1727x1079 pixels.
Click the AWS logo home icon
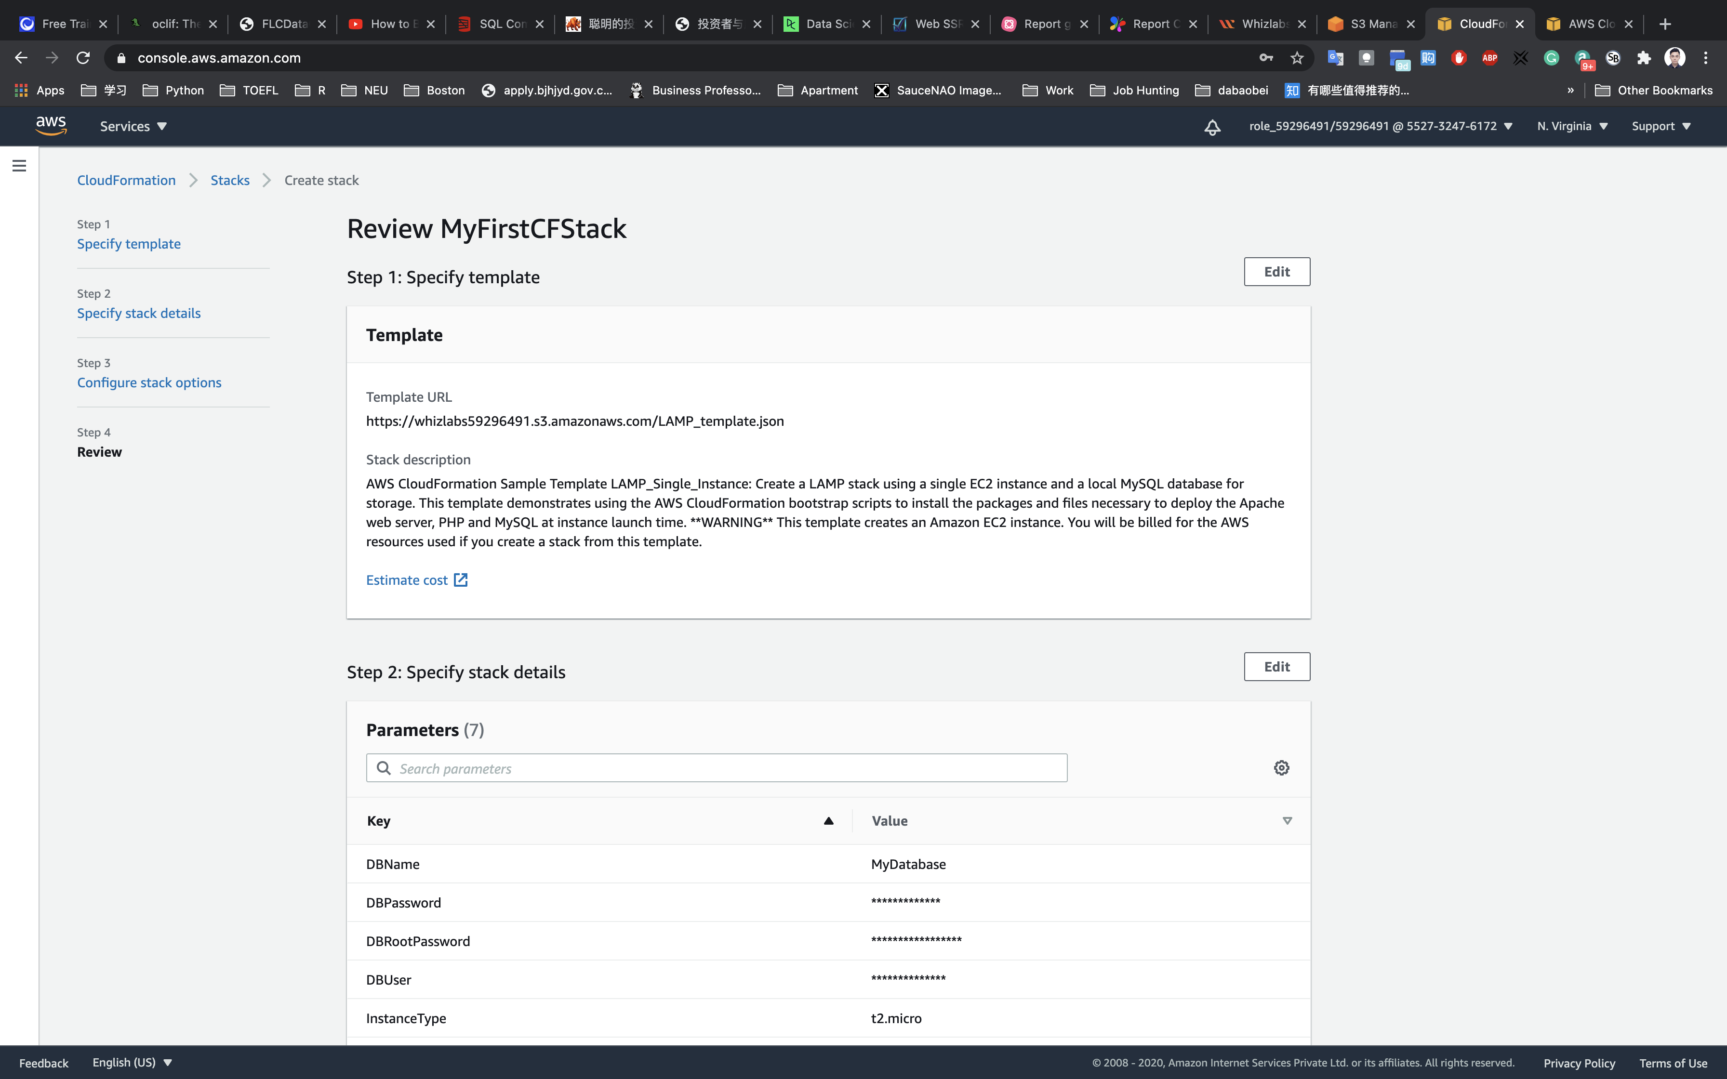tap(52, 126)
